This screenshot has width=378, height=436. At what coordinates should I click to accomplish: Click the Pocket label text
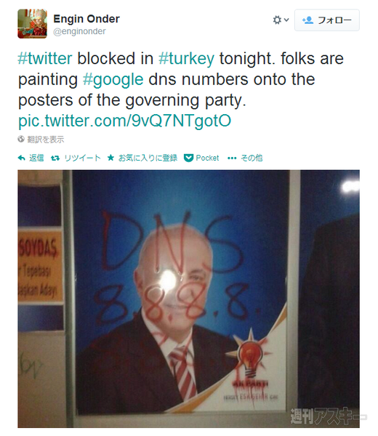click(x=207, y=158)
